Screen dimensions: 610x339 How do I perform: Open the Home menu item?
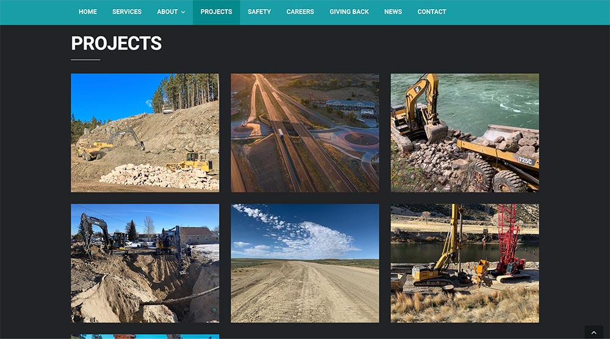88,12
